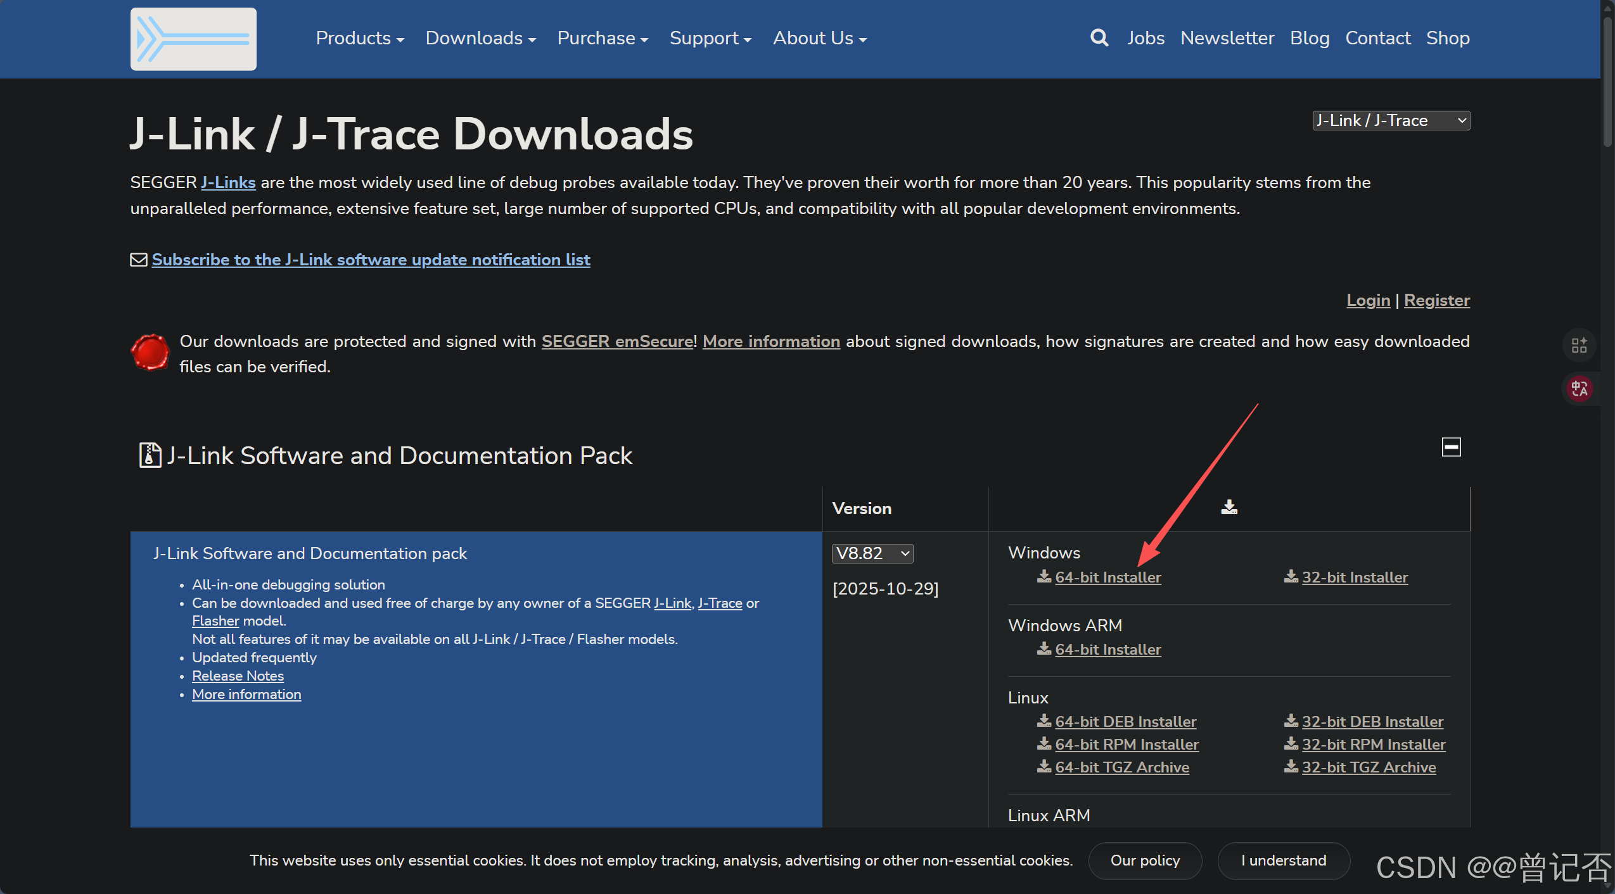Download the Windows ARM 64-bit Installer
The image size is (1615, 894).
1108,650
